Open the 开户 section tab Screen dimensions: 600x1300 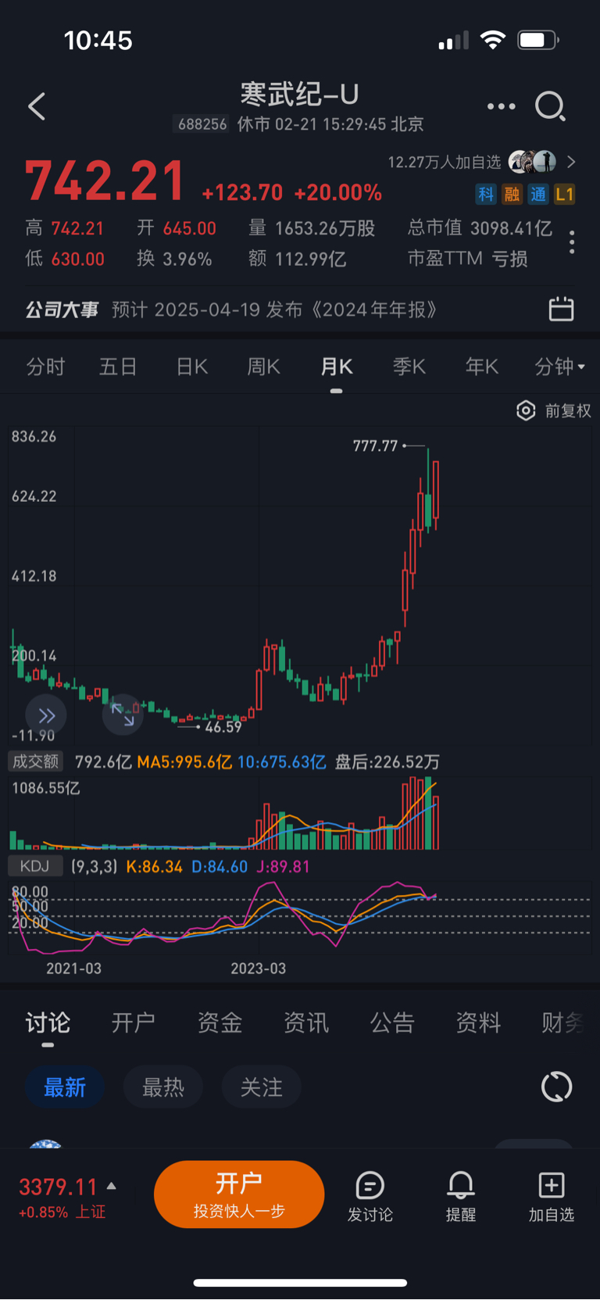134,1022
